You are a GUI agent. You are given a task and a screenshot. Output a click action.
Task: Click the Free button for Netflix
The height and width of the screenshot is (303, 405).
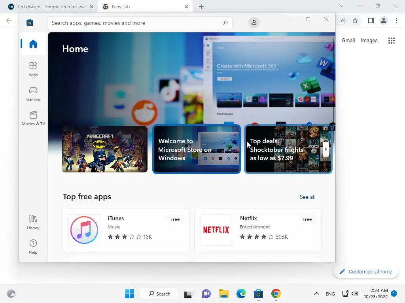click(307, 219)
